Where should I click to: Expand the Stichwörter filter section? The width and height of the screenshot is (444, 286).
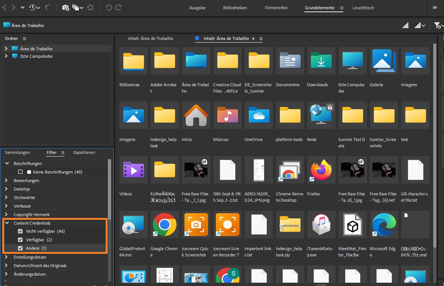(6, 197)
